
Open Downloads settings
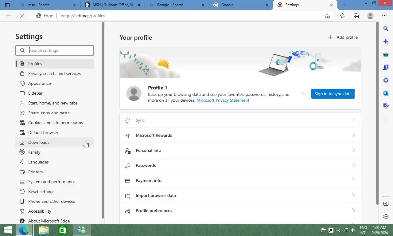55,142
